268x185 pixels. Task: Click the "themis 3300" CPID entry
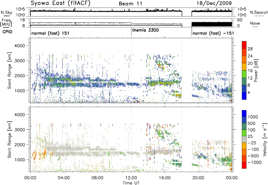tap(145, 30)
